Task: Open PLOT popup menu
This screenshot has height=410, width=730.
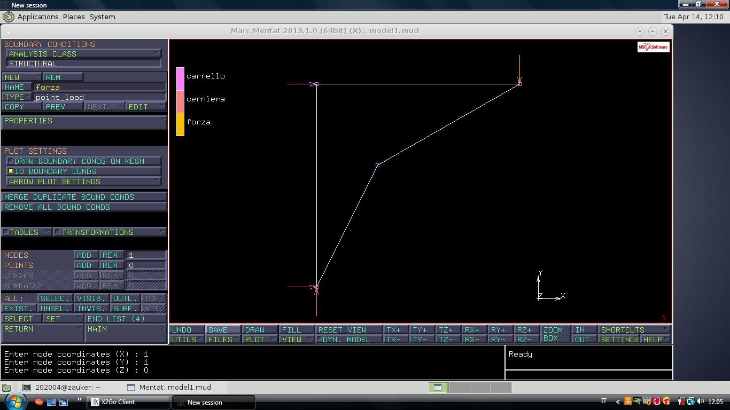Action: [260, 340]
